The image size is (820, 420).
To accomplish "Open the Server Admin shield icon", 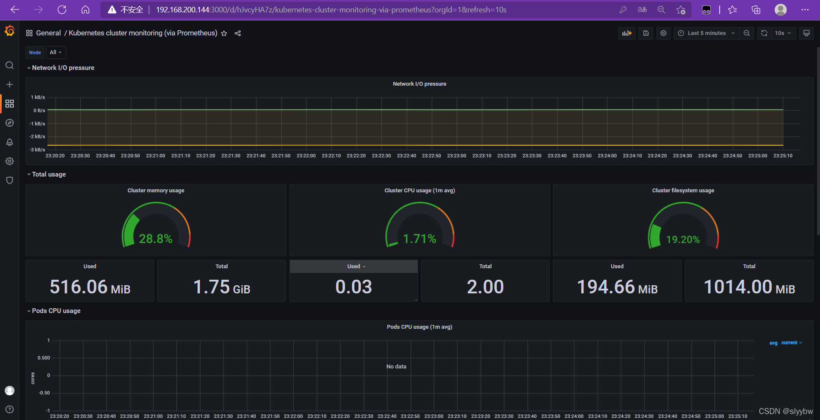I will 9,180.
